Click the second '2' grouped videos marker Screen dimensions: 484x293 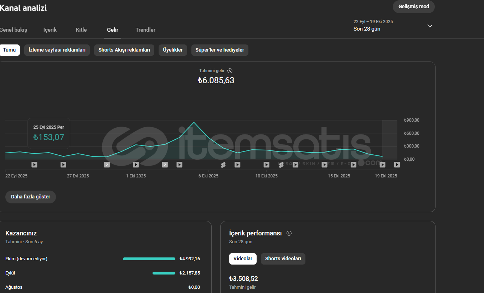pyautogui.click(x=165, y=165)
